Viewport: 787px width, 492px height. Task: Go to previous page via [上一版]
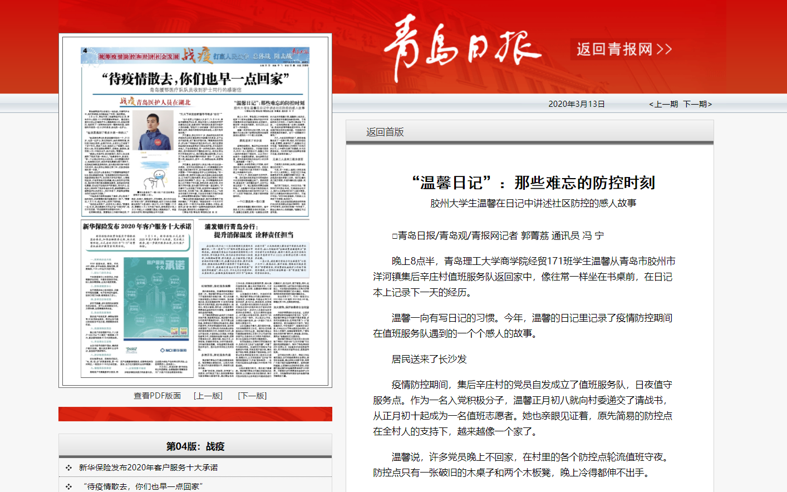208,396
